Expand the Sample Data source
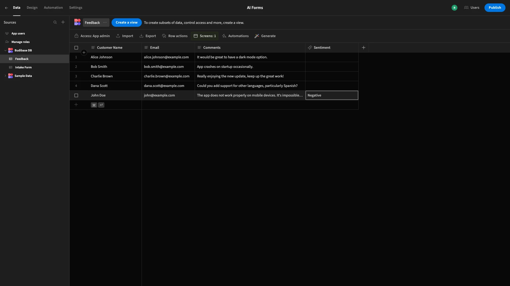Image resolution: width=510 pixels, height=286 pixels. coord(5,76)
